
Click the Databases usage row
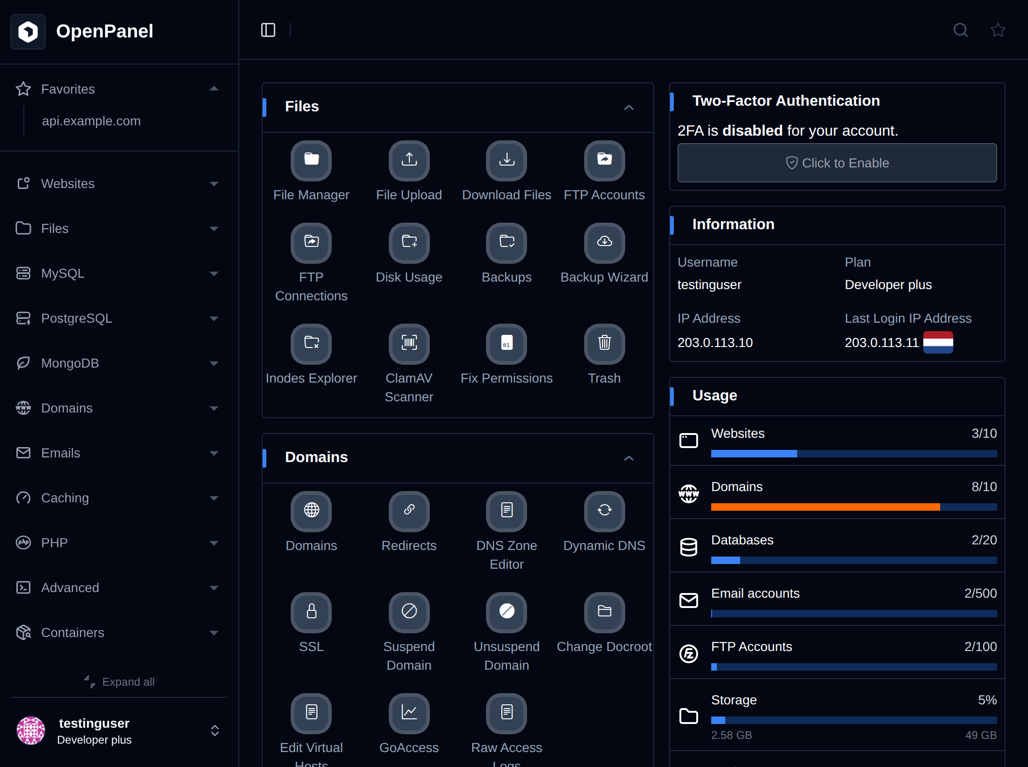tap(837, 546)
